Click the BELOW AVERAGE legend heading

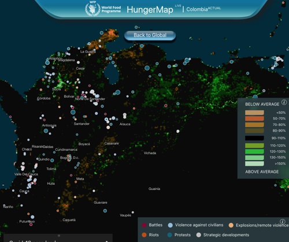(x=262, y=104)
